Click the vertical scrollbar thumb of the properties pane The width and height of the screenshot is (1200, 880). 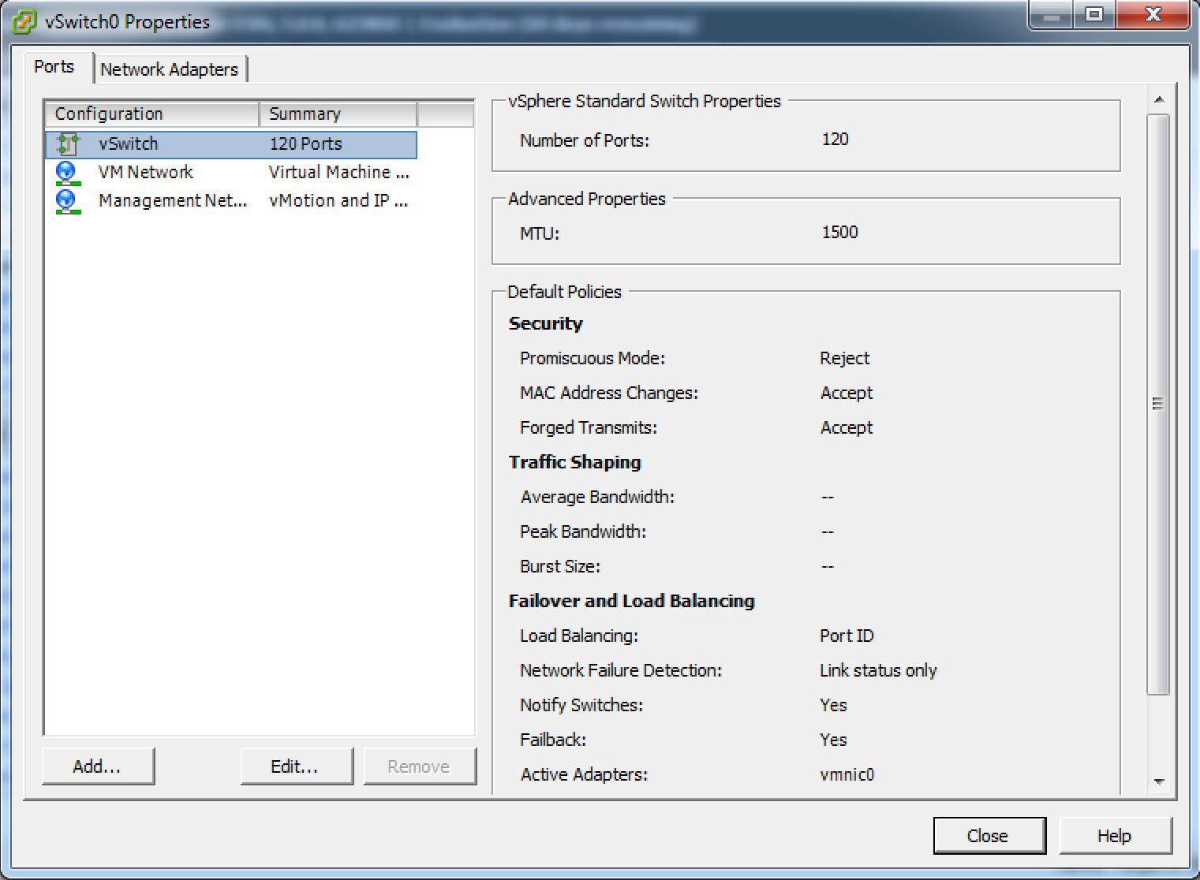point(1158,405)
